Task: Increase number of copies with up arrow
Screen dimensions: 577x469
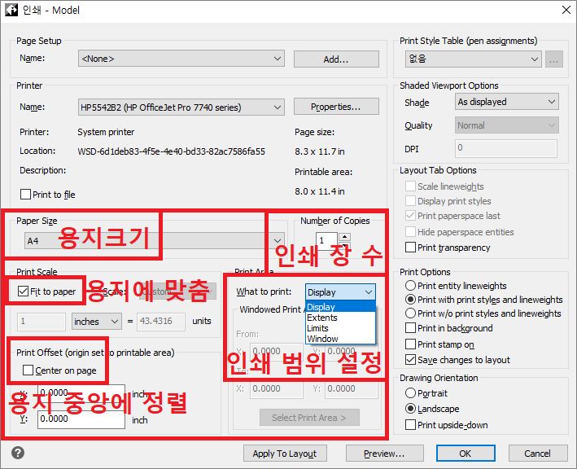Action: (x=344, y=236)
